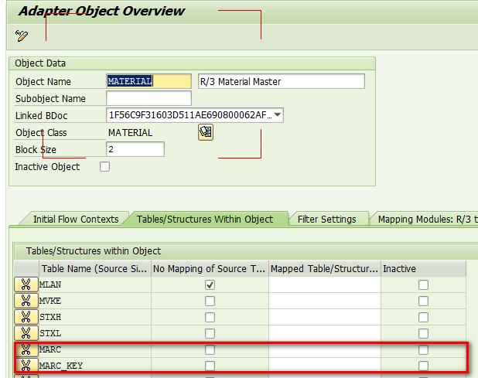
Task: Select the STXL table name cell
Action: tap(95, 333)
